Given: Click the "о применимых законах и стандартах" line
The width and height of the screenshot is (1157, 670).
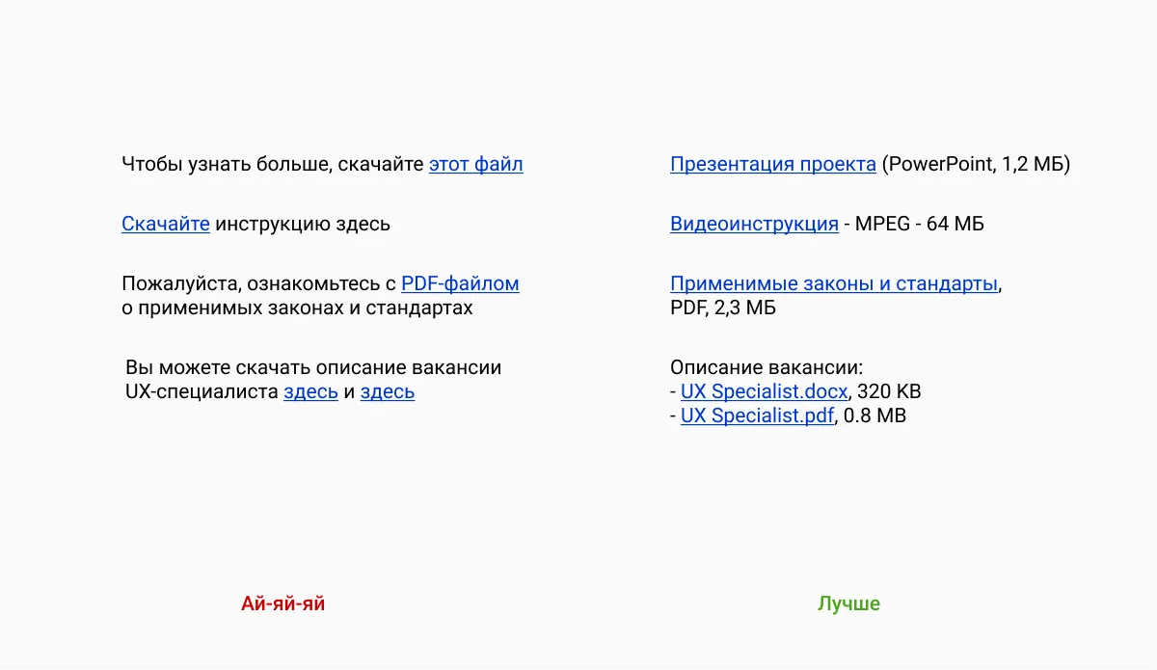Looking at the screenshot, I should [297, 308].
